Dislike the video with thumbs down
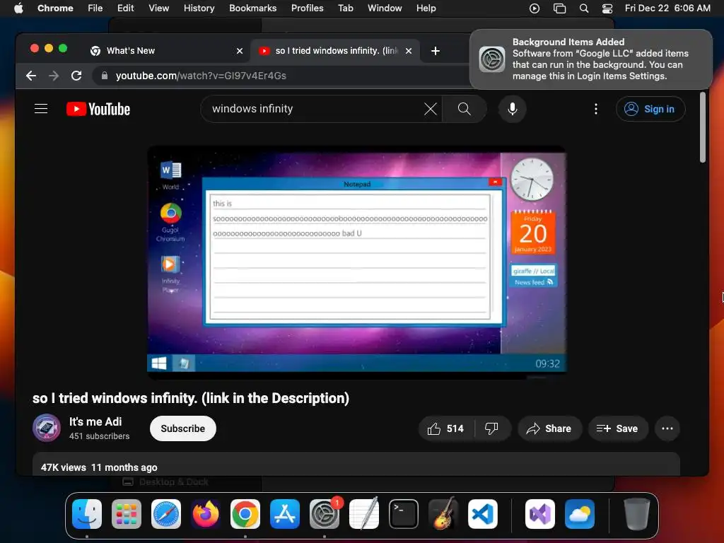Image resolution: width=724 pixels, height=543 pixels. (x=492, y=428)
